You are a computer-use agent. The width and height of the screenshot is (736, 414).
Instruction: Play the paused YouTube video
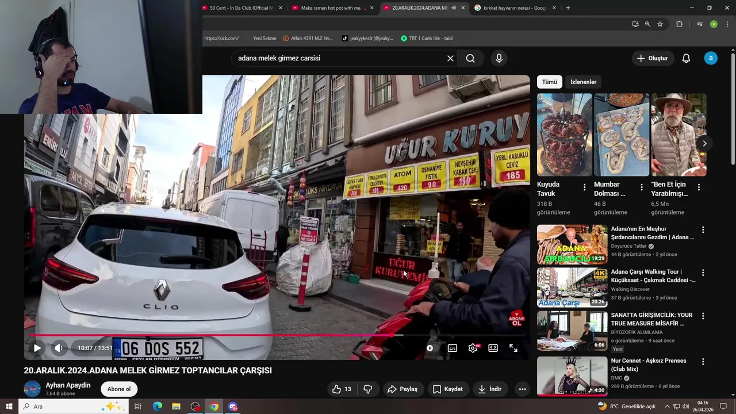pyautogui.click(x=37, y=348)
